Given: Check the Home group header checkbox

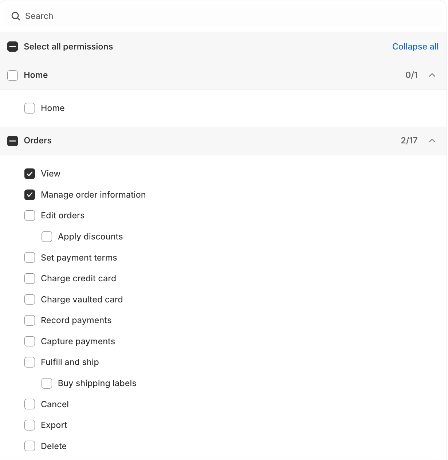Looking at the screenshot, I should (13, 75).
